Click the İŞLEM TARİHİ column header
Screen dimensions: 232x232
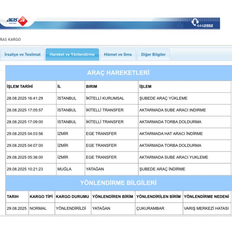pos(20,86)
